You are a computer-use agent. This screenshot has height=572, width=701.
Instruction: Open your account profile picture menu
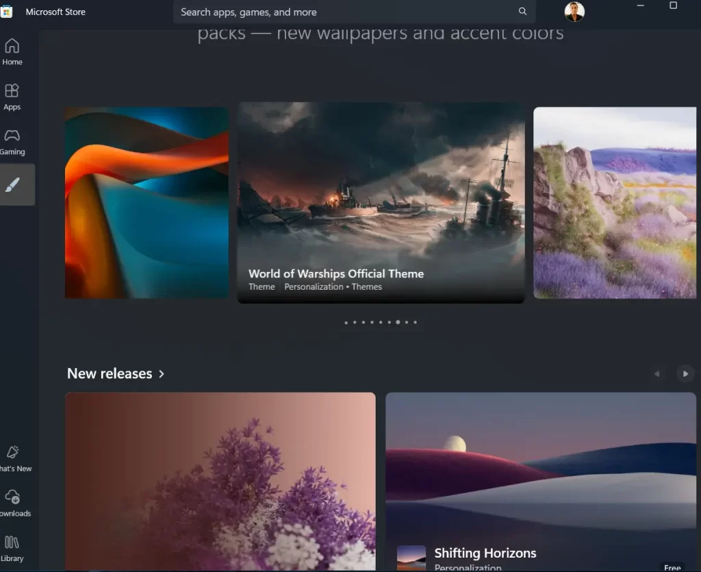[x=574, y=12]
